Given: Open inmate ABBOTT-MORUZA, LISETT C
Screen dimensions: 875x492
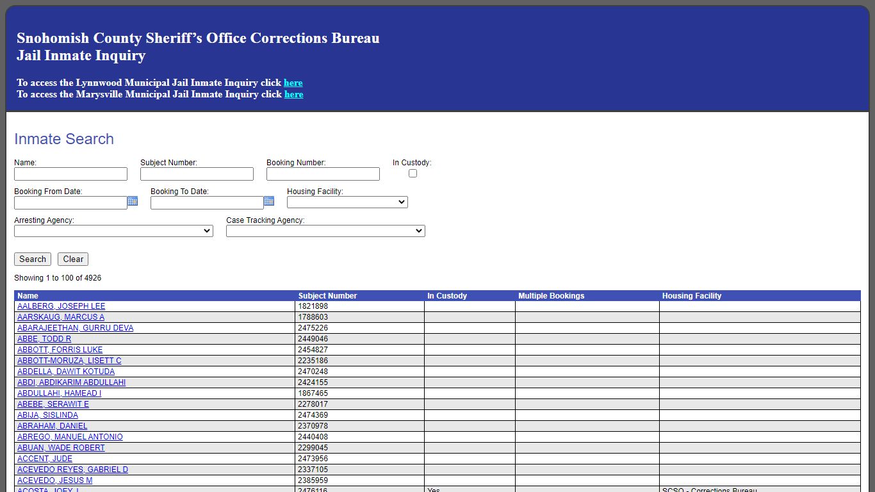Looking at the screenshot, I should coord(69,361).
